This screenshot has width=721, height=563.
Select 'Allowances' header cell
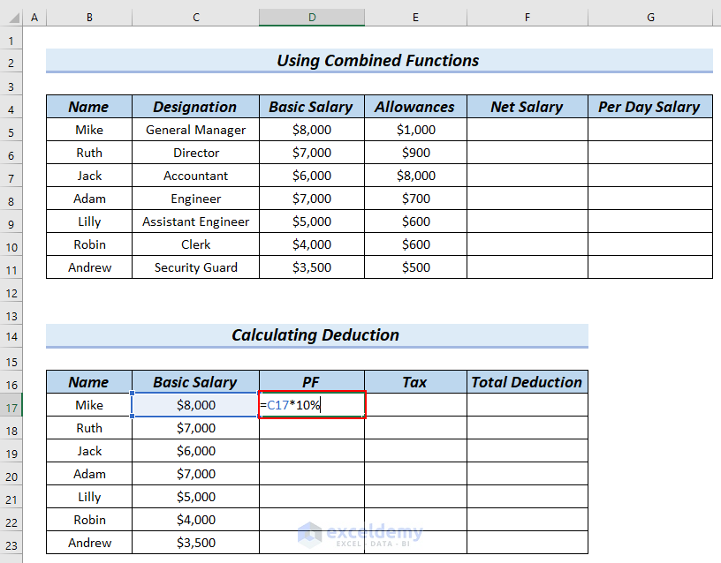point(415,107)
